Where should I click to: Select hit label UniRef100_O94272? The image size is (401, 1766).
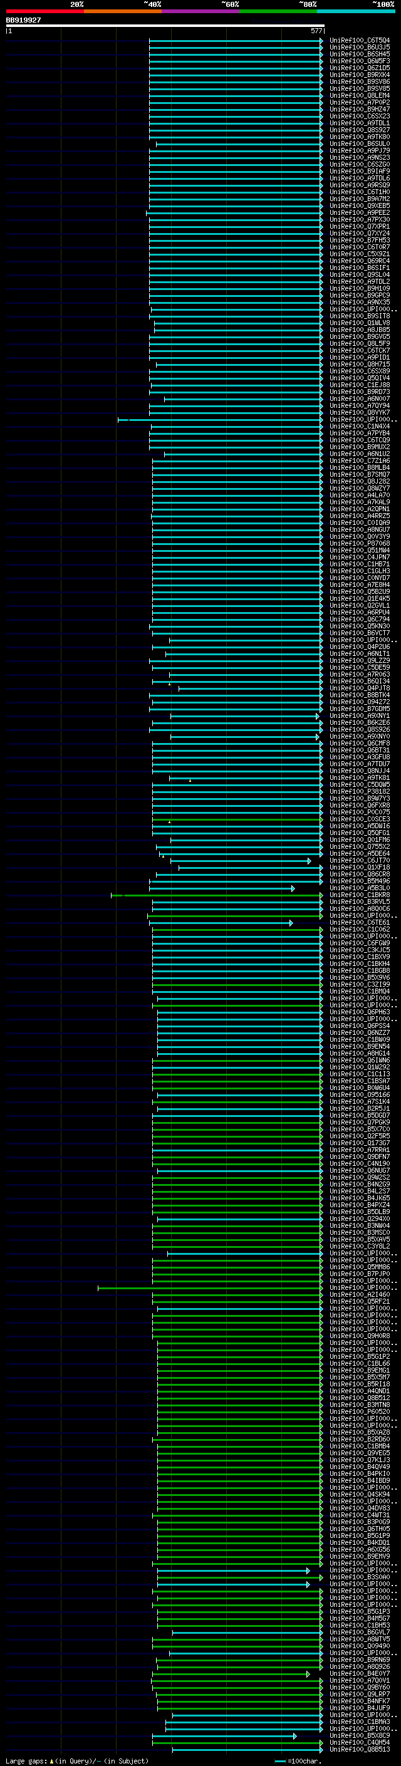(360, 702)
